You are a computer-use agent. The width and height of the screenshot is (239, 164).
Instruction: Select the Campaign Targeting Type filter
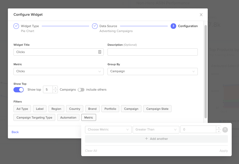coord(34,117)
